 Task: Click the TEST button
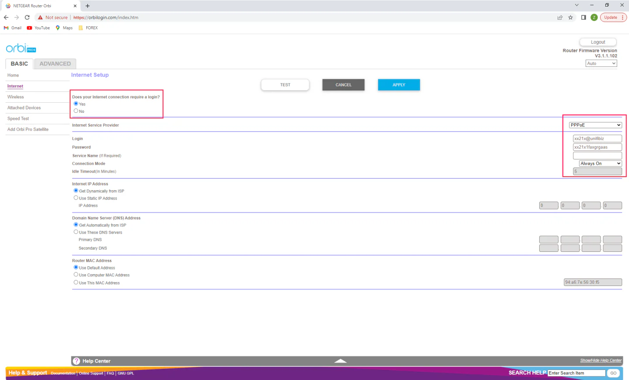(x=285, y=85)
